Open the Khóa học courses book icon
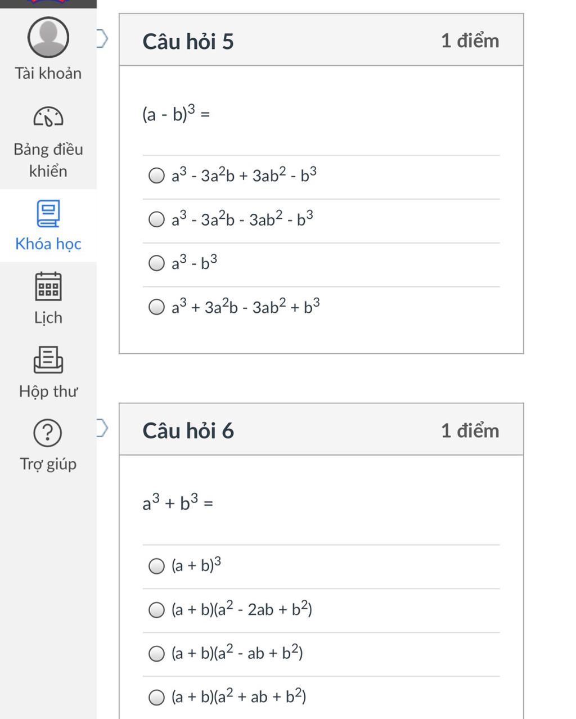The image size is (576, 719). pos(48,214)
